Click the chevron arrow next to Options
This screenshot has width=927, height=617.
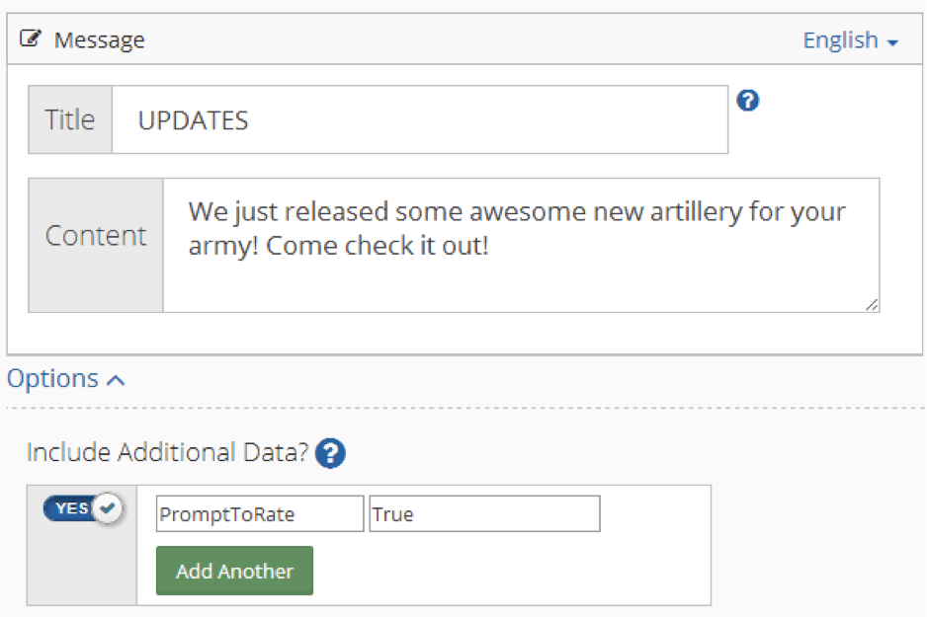click(115, 380)
